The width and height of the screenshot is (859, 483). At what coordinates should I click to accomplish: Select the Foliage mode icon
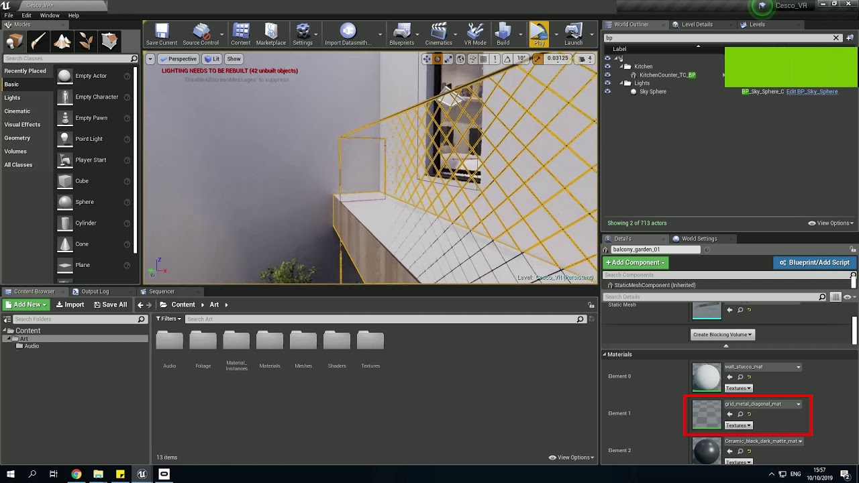tap(86, 42)
